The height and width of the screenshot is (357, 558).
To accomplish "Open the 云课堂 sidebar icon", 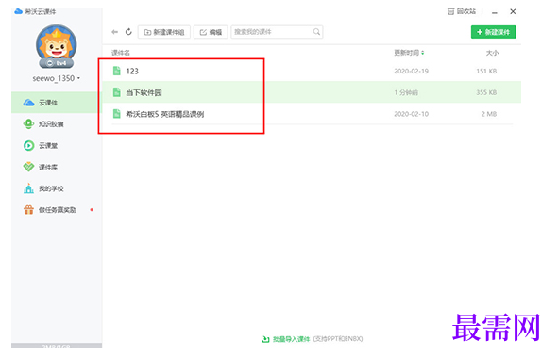I will coord(29,145).
